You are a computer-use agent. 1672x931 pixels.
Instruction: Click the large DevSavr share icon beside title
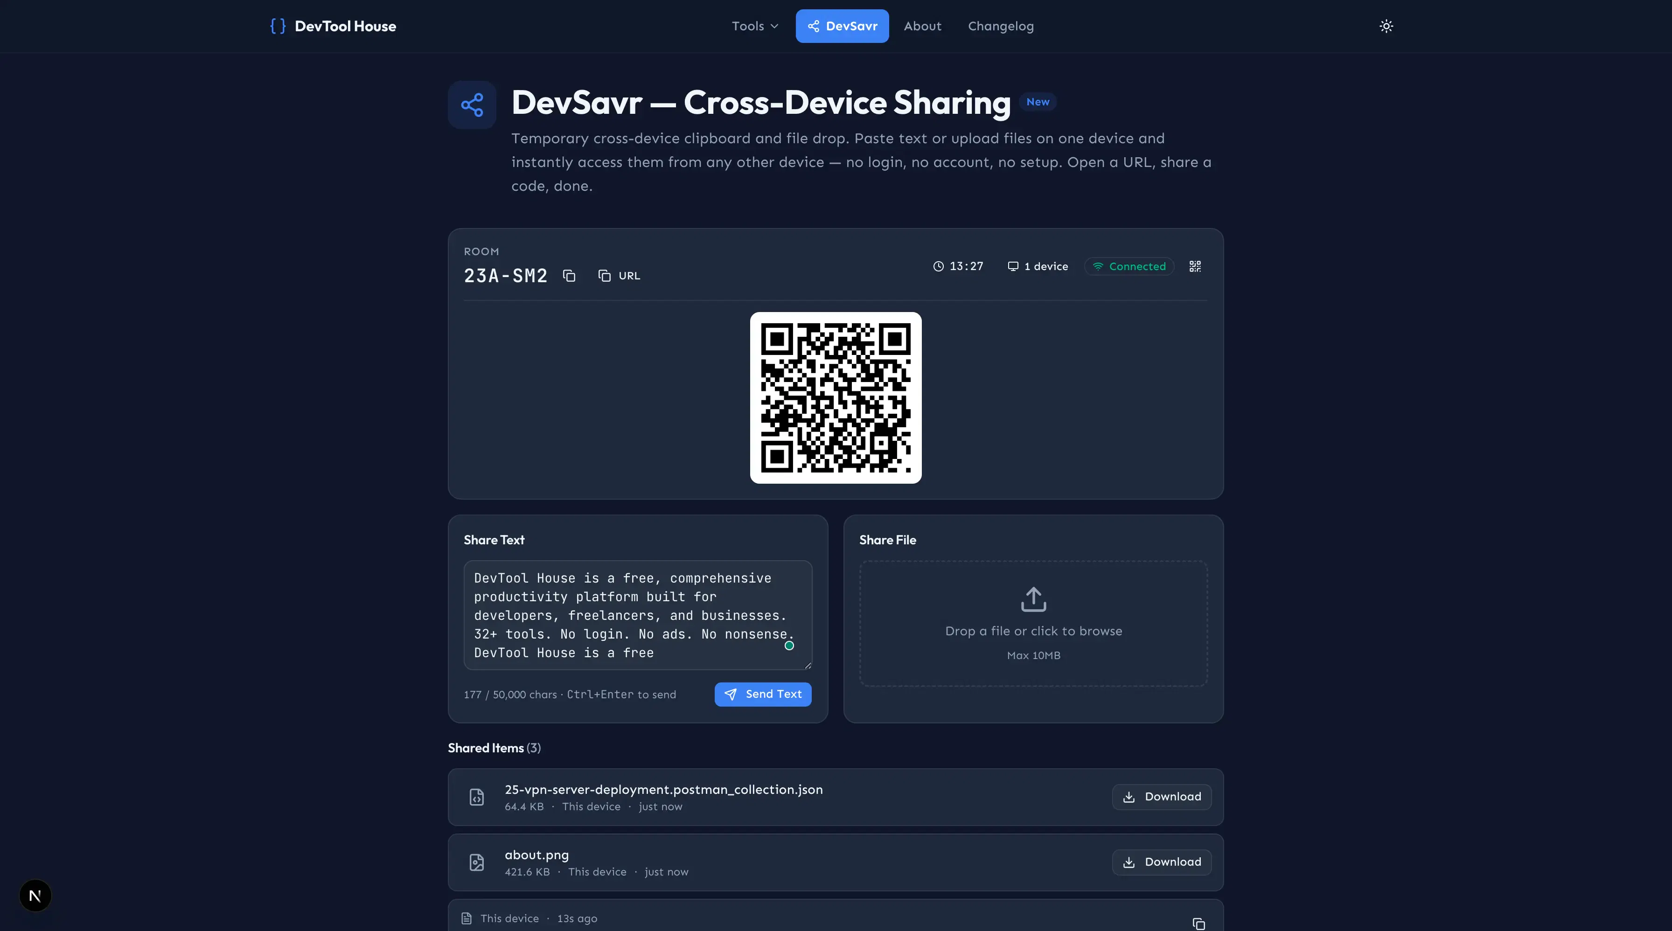[x=472, y=104]
